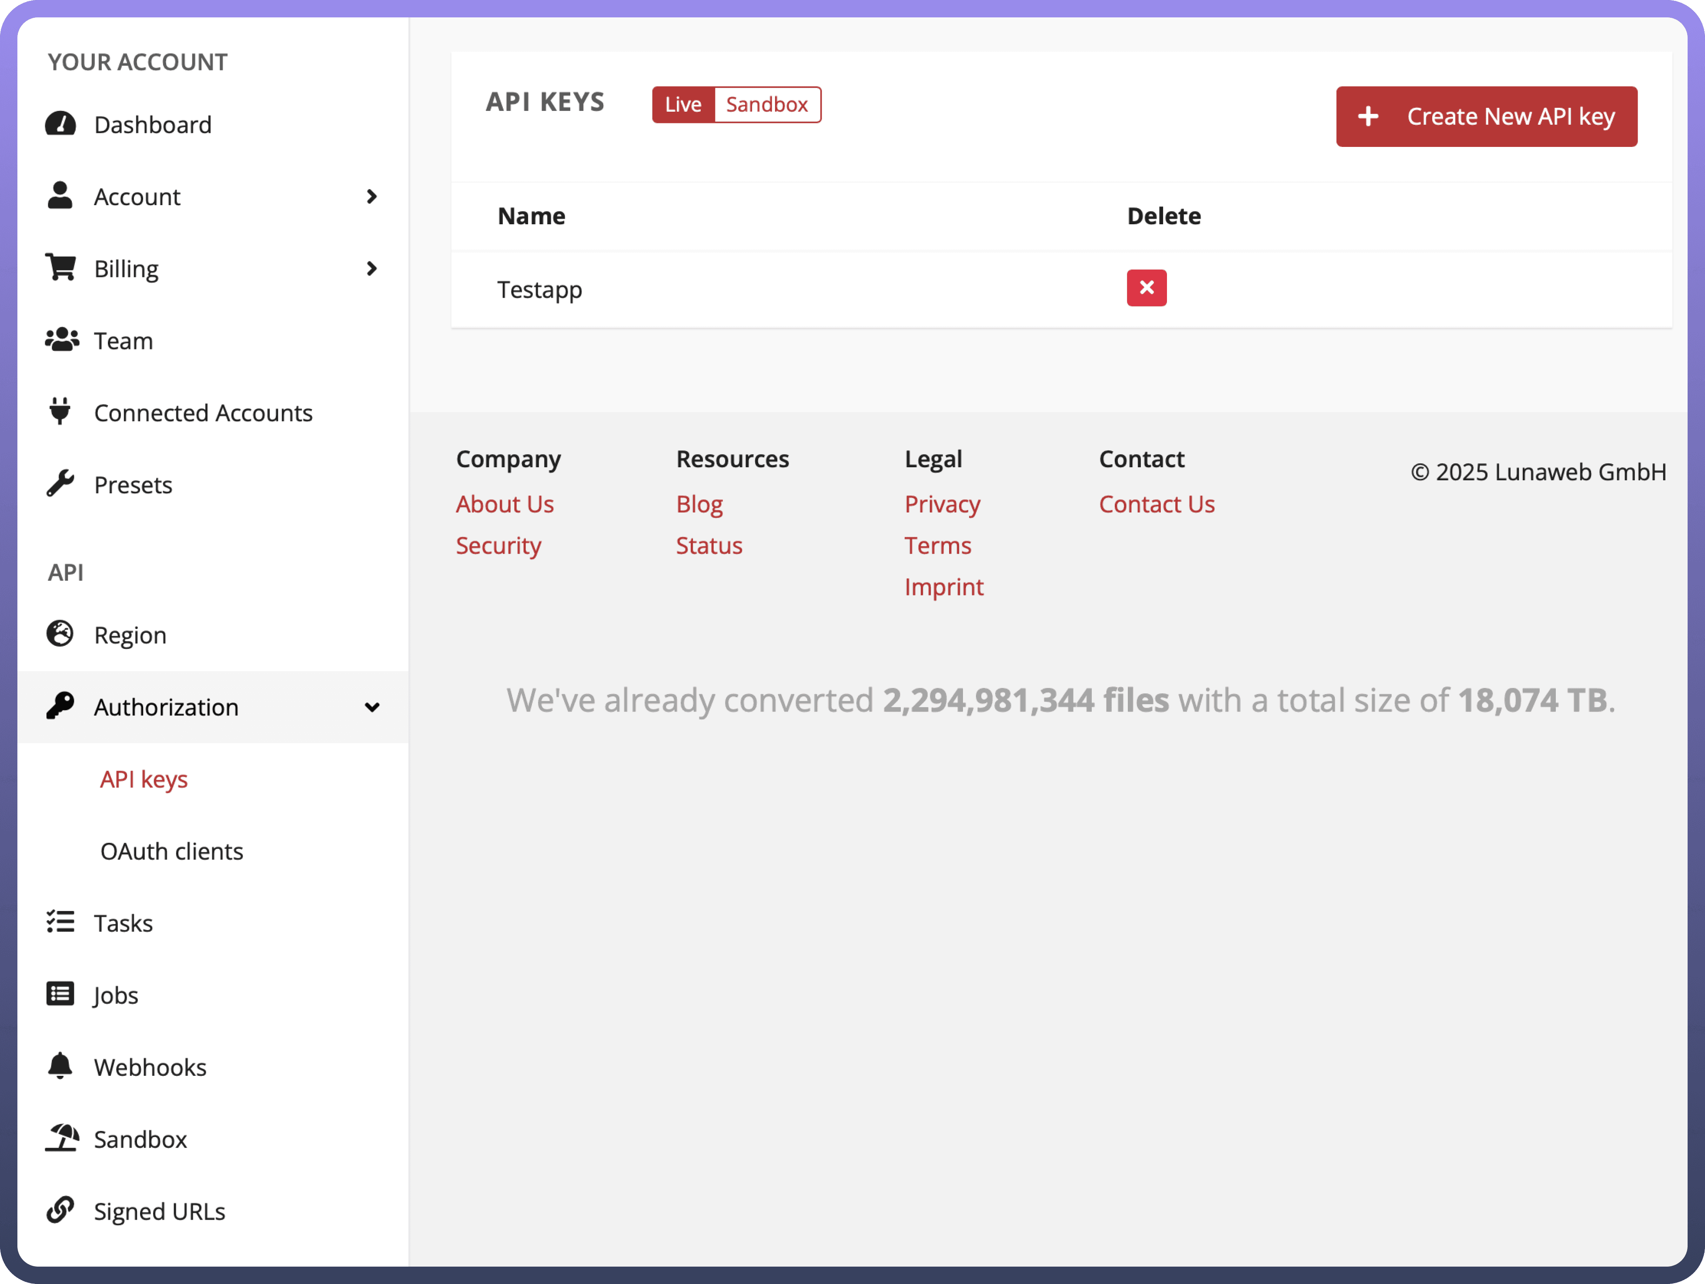Image resolution: width=1705 pixels, height=1284 pixels.
Task: Click the Signed URLs chain-link icon
Action: tap(60, 1210)
